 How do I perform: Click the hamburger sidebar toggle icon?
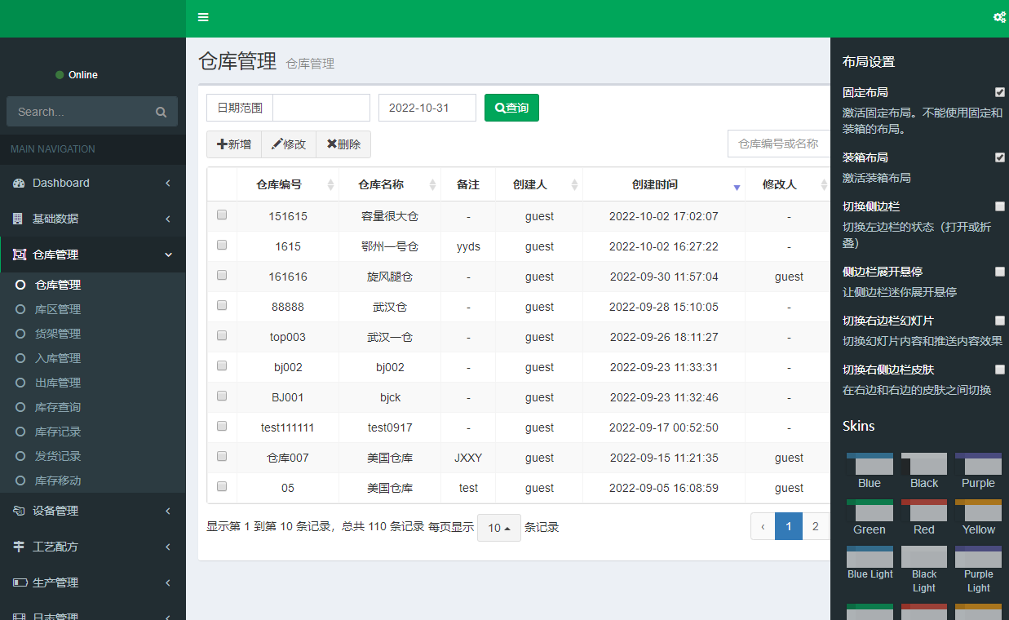203,17
